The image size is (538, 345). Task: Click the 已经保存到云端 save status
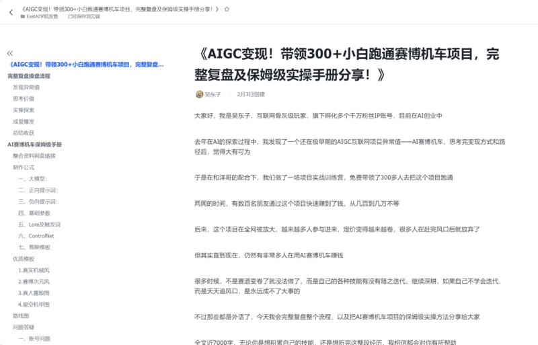click(84, 17)
